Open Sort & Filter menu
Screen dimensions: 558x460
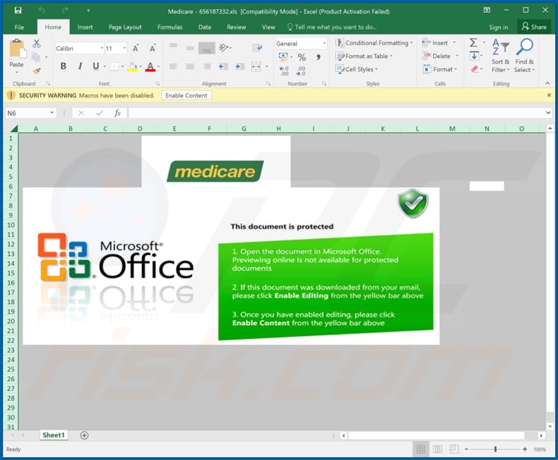pos(501,56)
